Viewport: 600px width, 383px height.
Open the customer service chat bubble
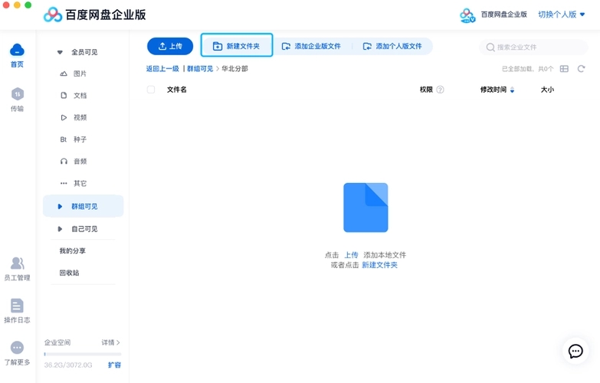[575, 351]
